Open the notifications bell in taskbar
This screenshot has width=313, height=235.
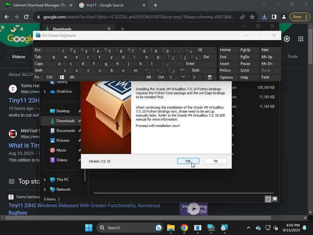[x=305, y=228]
